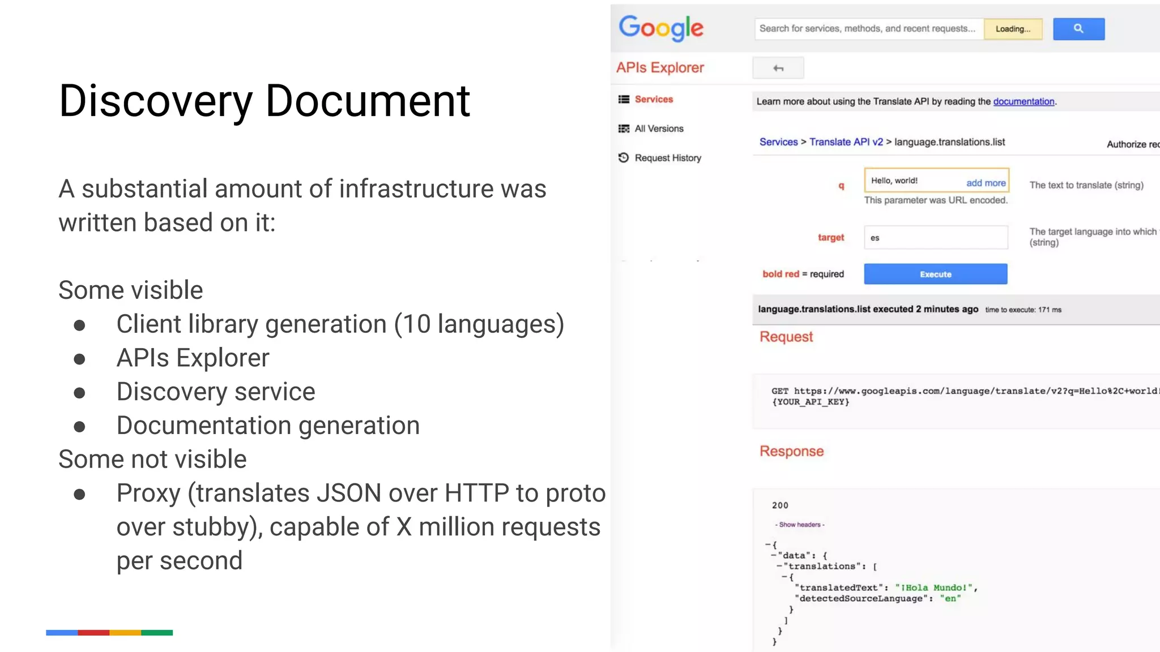Screen dimensions: 1160x652
Task: Collapse the root JSON object toggle
Action: [768, 544]
